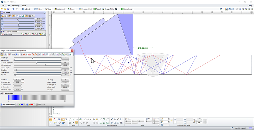The width and height of the screenshot is (254, 130).
Task: Toggle Single Beamset 1 visibility eye
Action: [x=4, y=31]
